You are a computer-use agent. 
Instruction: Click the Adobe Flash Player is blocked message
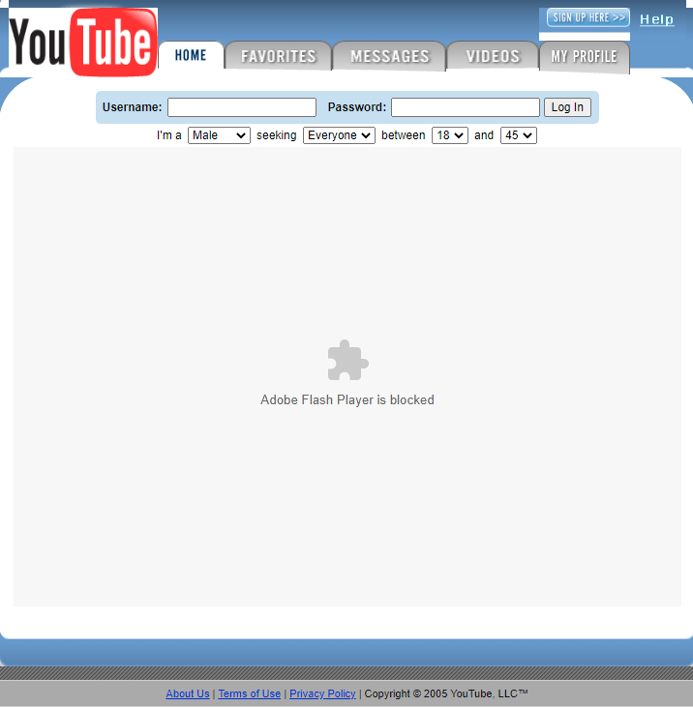click(347, 399)
